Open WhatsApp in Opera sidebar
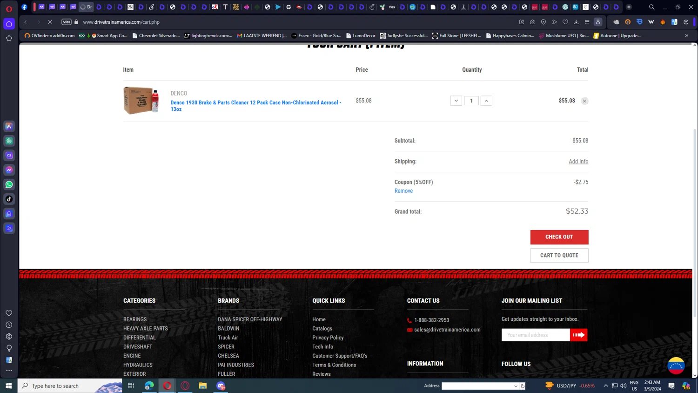698x393 pixels. click(9, 185)
